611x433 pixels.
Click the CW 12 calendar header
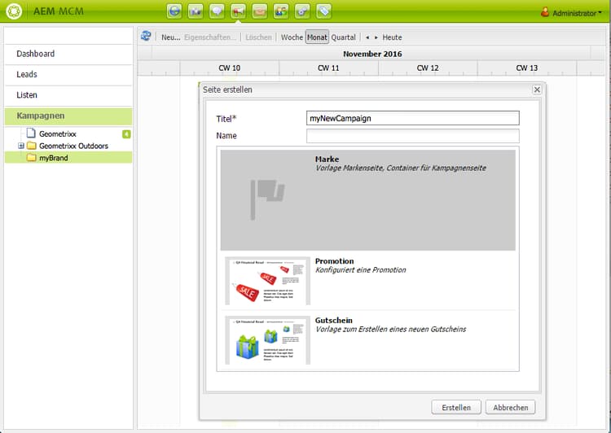[428, 68]
